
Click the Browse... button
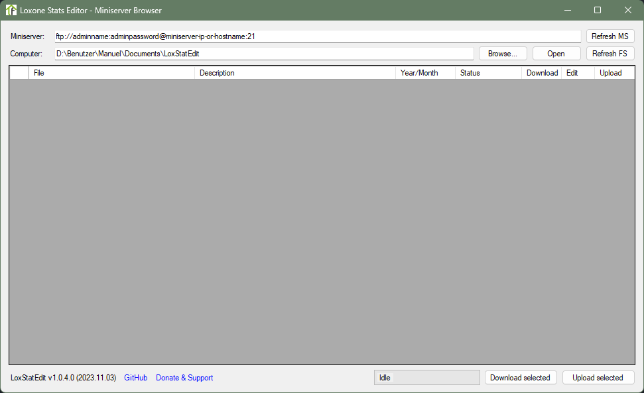coord(503,53)
